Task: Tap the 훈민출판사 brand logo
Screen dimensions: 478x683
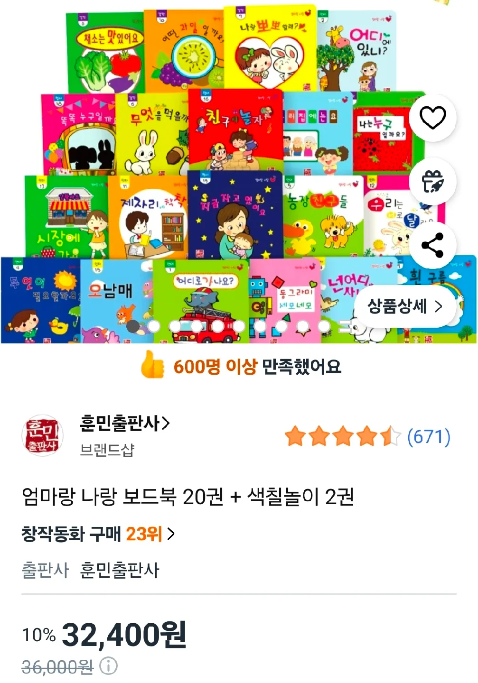Action: point(42,435)
